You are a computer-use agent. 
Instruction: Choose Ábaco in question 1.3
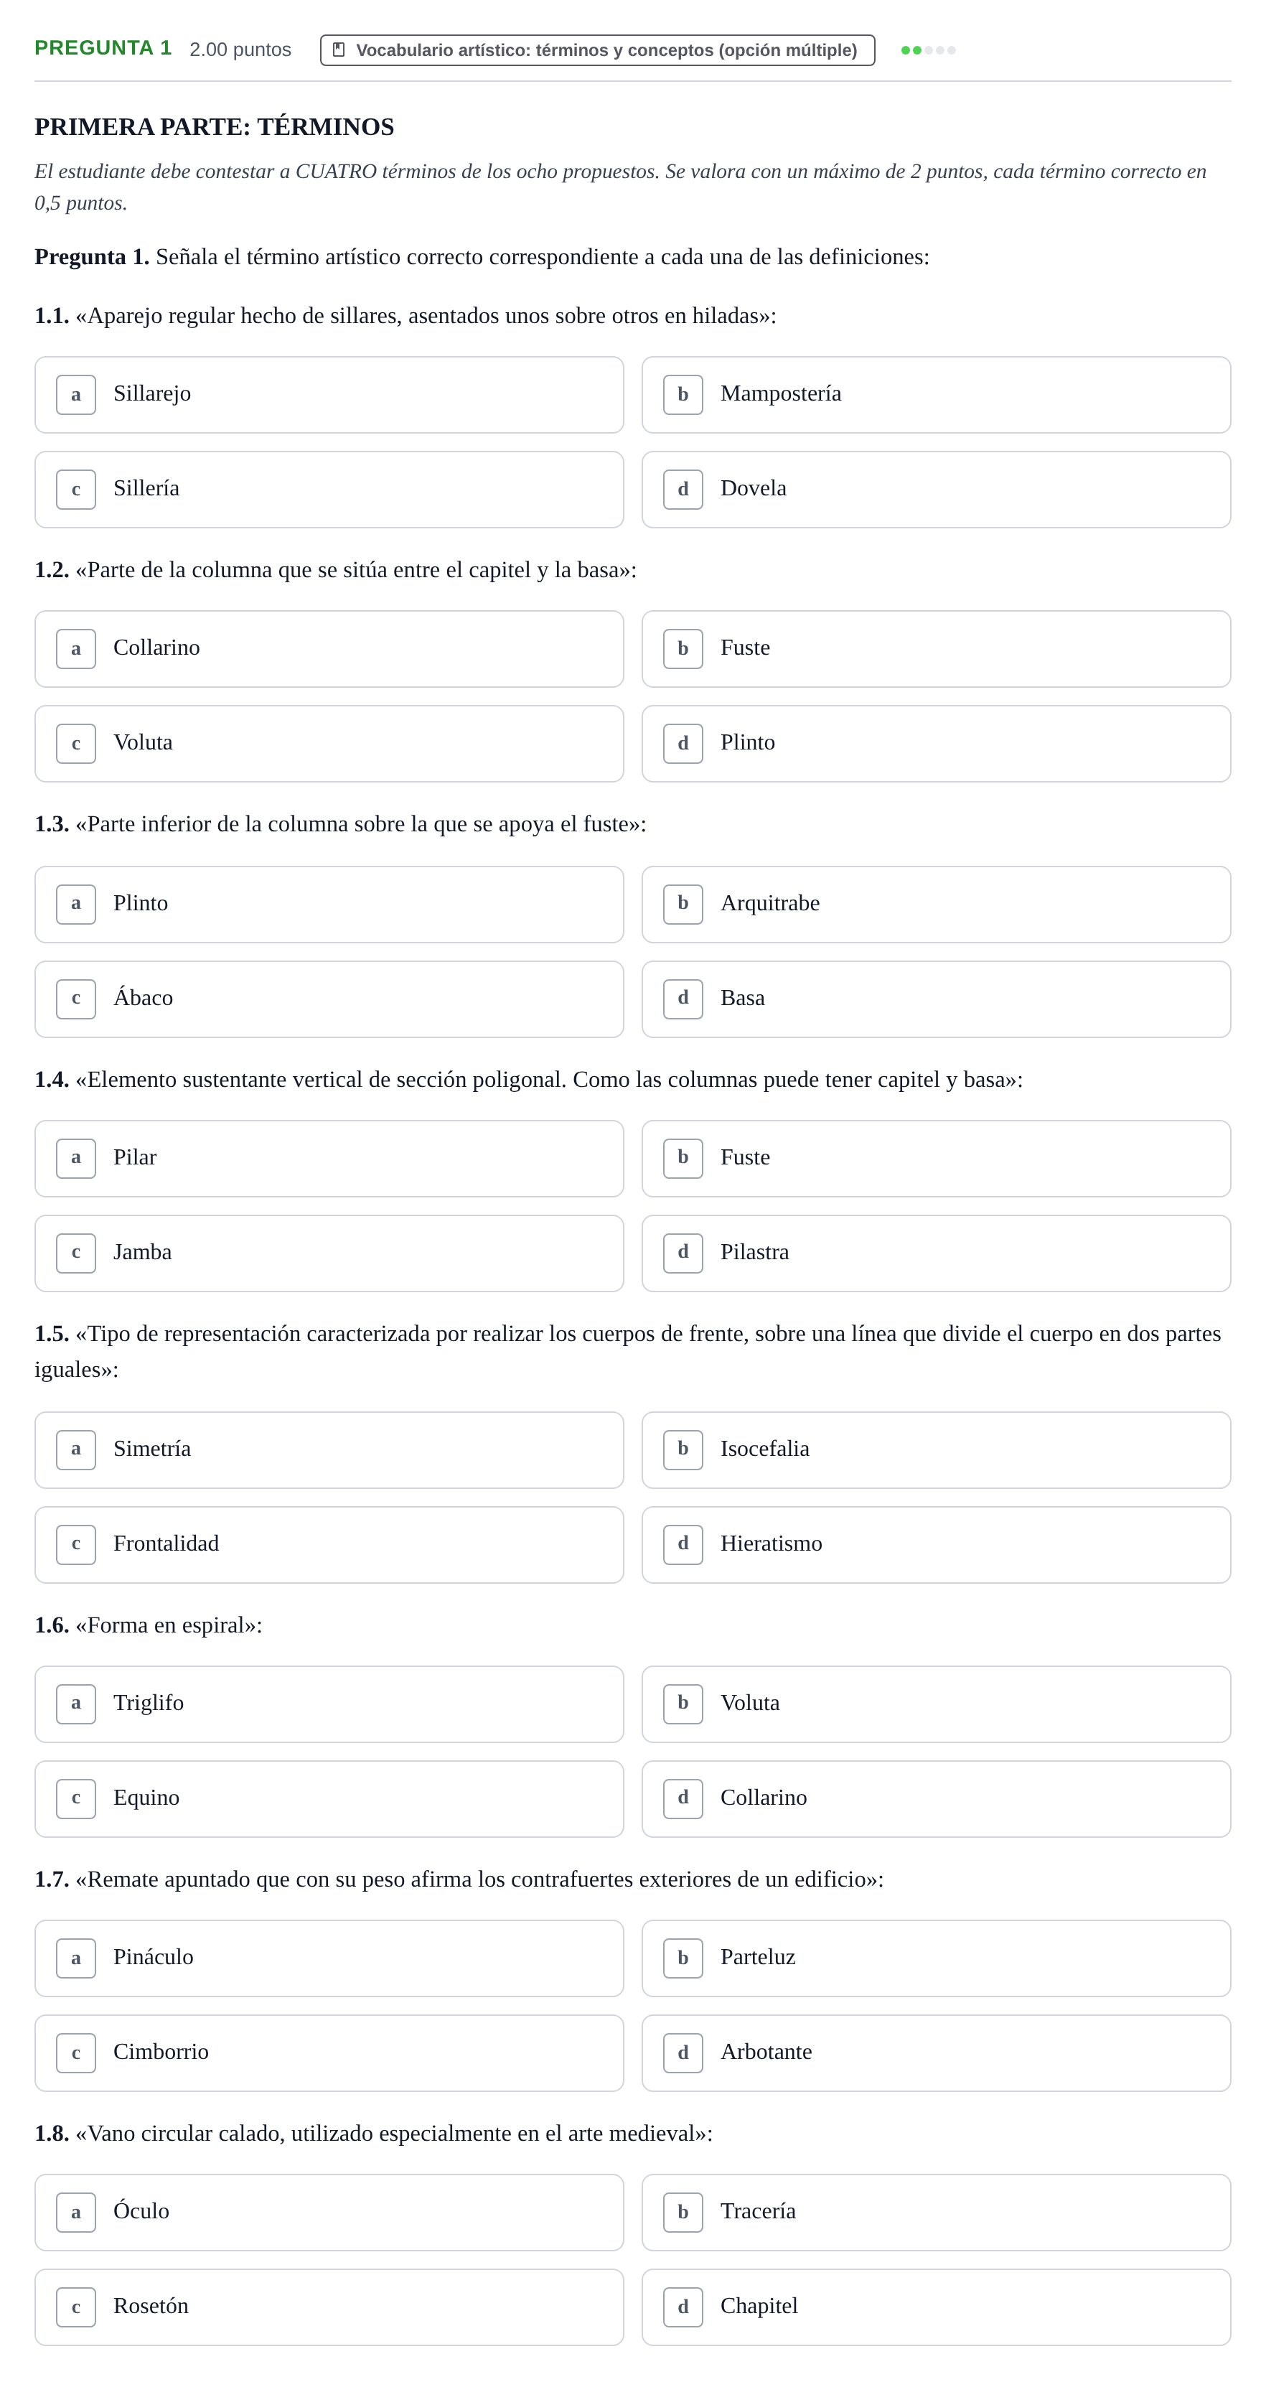point(329,999)
